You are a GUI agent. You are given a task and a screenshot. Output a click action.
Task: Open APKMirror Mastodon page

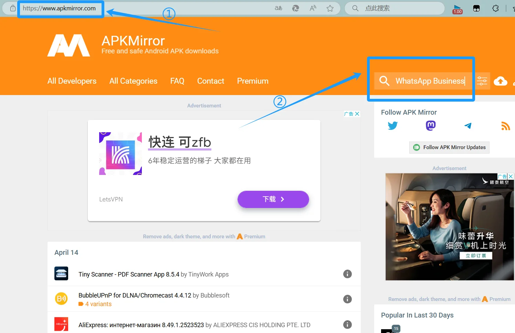coord(431,126)
